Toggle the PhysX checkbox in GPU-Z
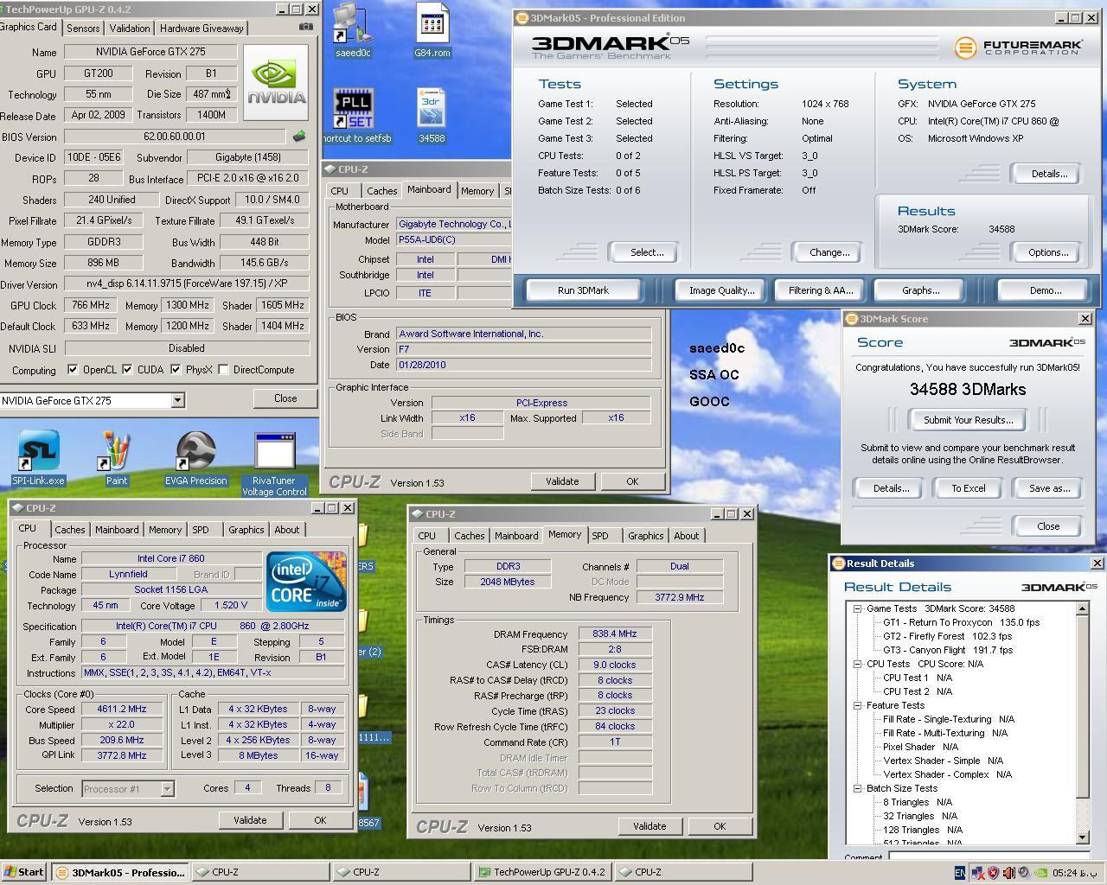This screenshot has width=1107, height=885. [x=176, y=370]
